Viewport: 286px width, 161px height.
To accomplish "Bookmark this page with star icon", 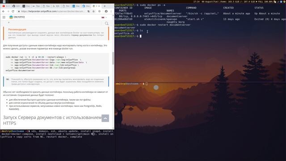I will coord(93,11).
